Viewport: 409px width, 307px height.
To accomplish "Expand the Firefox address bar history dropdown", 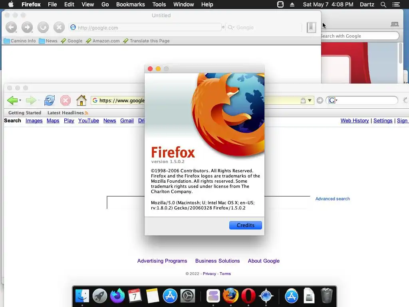I will coord(310,100).
